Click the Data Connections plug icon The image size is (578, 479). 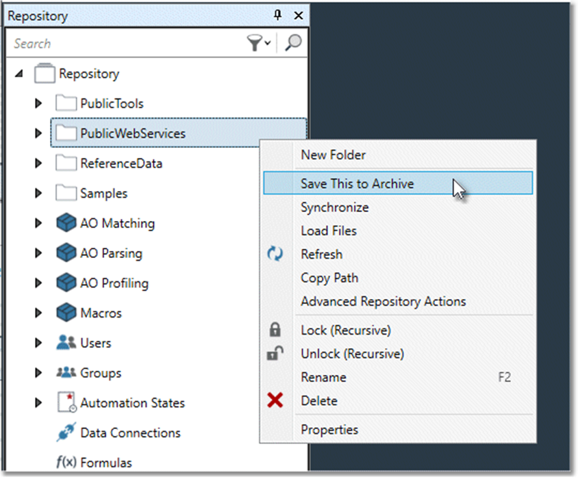coord(66,432)
